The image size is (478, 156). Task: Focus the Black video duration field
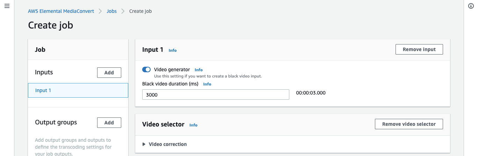pos(216,95)
